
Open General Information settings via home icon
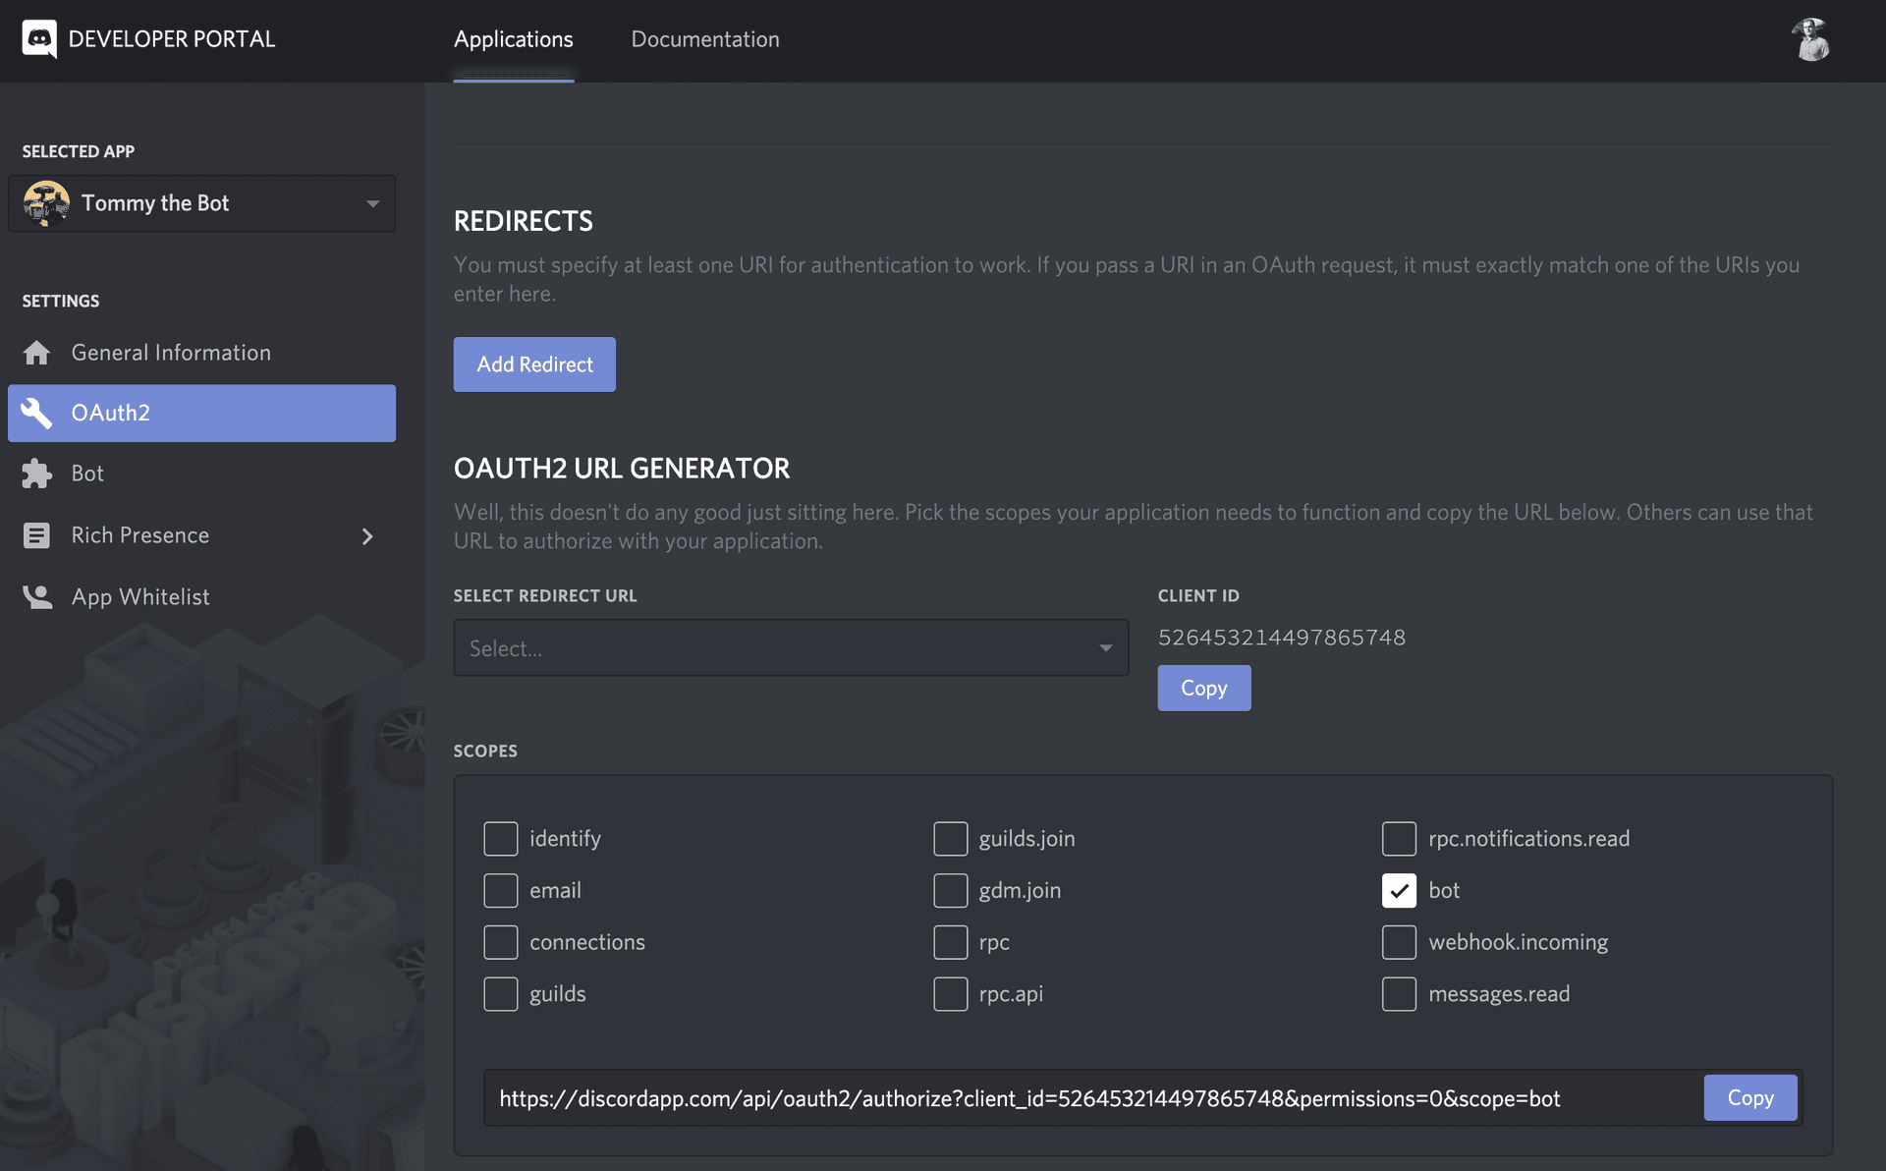[36, 352]
